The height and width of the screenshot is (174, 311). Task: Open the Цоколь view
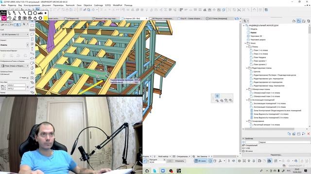(x=257, y=72)
